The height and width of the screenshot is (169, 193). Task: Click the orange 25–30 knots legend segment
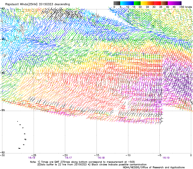(151, 3)
